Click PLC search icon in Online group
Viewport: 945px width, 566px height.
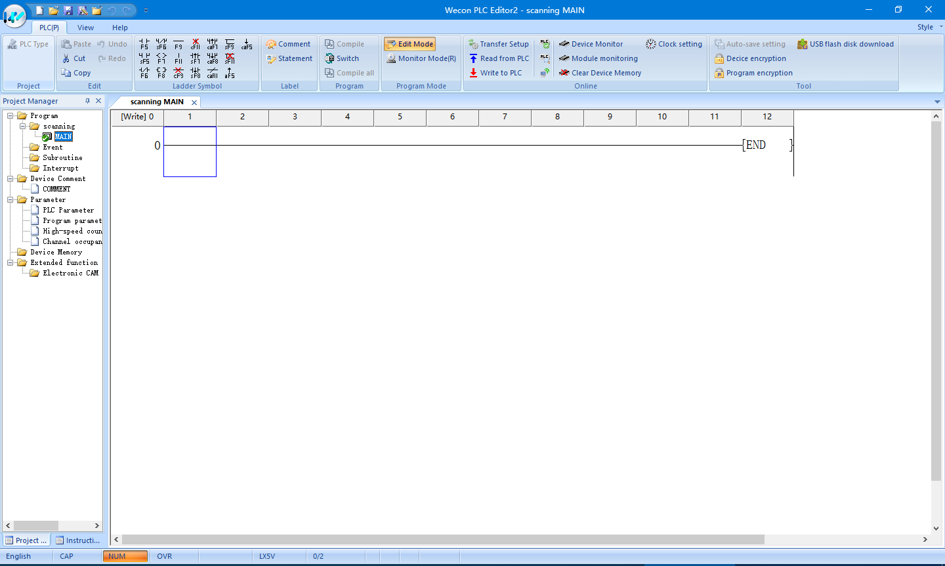click(545, 58)
